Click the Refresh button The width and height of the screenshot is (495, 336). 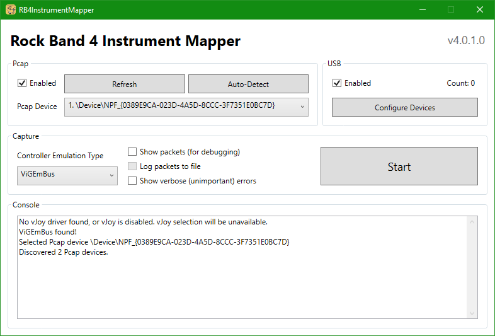click(125, 84)
